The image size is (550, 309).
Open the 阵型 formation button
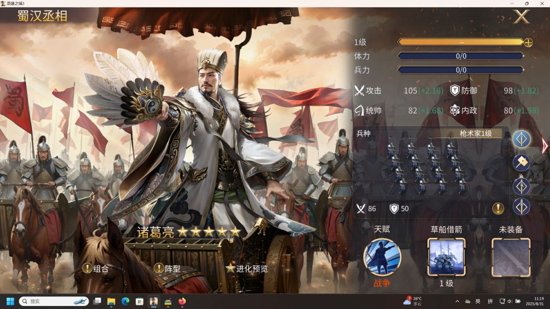pos(168,268)
